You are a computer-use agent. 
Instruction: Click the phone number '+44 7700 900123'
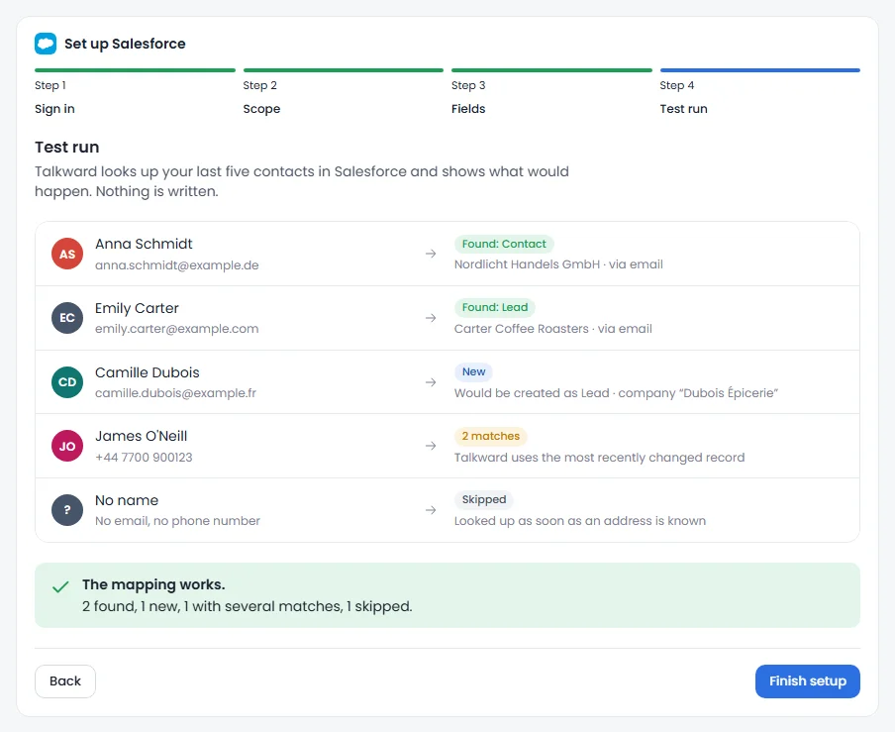(144, 458)
